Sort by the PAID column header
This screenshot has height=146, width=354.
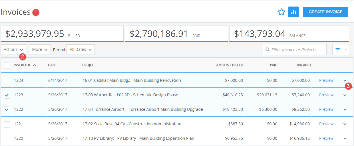(273, 65)
